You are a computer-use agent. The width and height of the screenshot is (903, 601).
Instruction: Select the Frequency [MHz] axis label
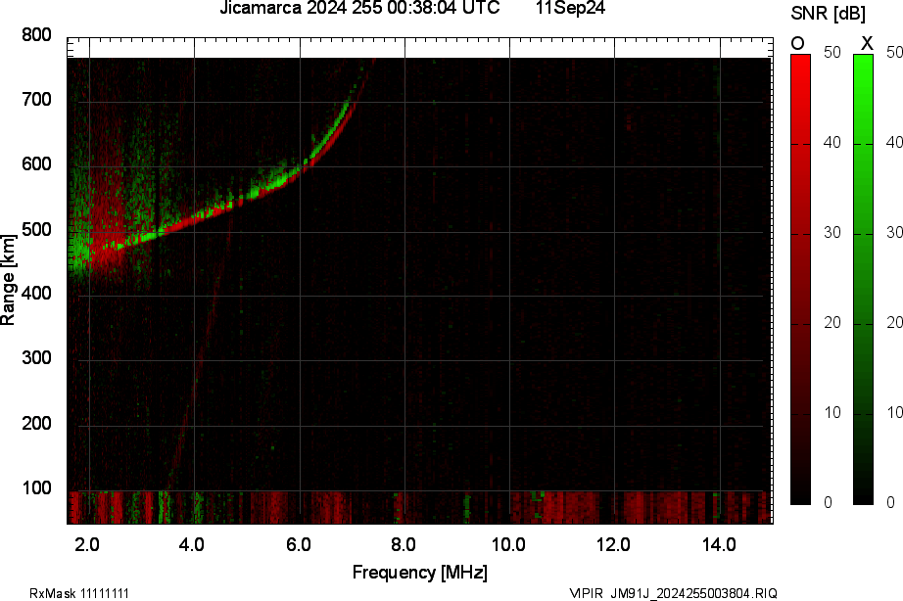coord(419,572)
